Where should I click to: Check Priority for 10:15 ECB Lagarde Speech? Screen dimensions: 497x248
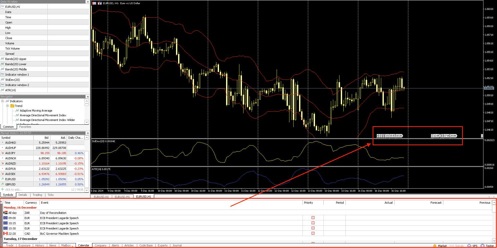(313, 223)
